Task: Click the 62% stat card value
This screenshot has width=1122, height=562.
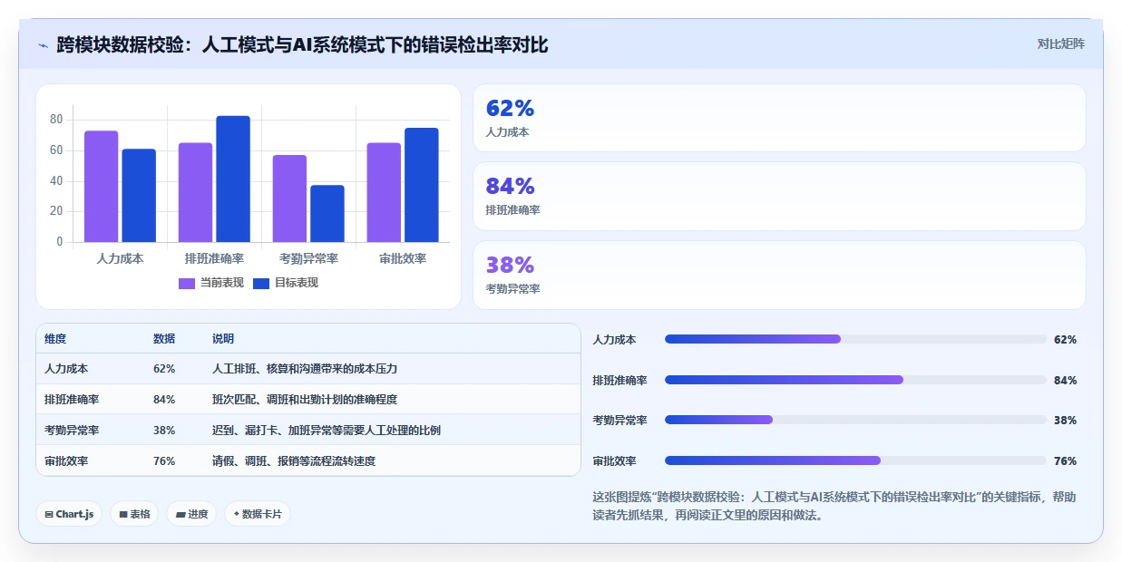Action: pos(510,109)
